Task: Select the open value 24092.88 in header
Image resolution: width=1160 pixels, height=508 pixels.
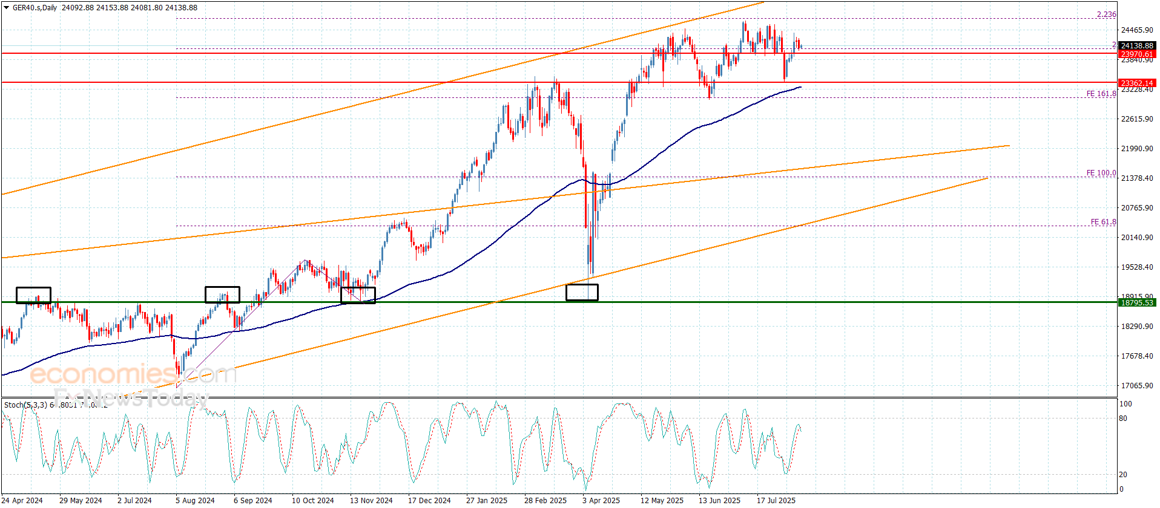Action: point(77,8)
